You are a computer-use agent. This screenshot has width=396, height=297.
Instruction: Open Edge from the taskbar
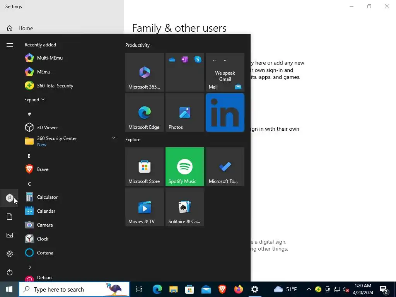pos(157,289)
